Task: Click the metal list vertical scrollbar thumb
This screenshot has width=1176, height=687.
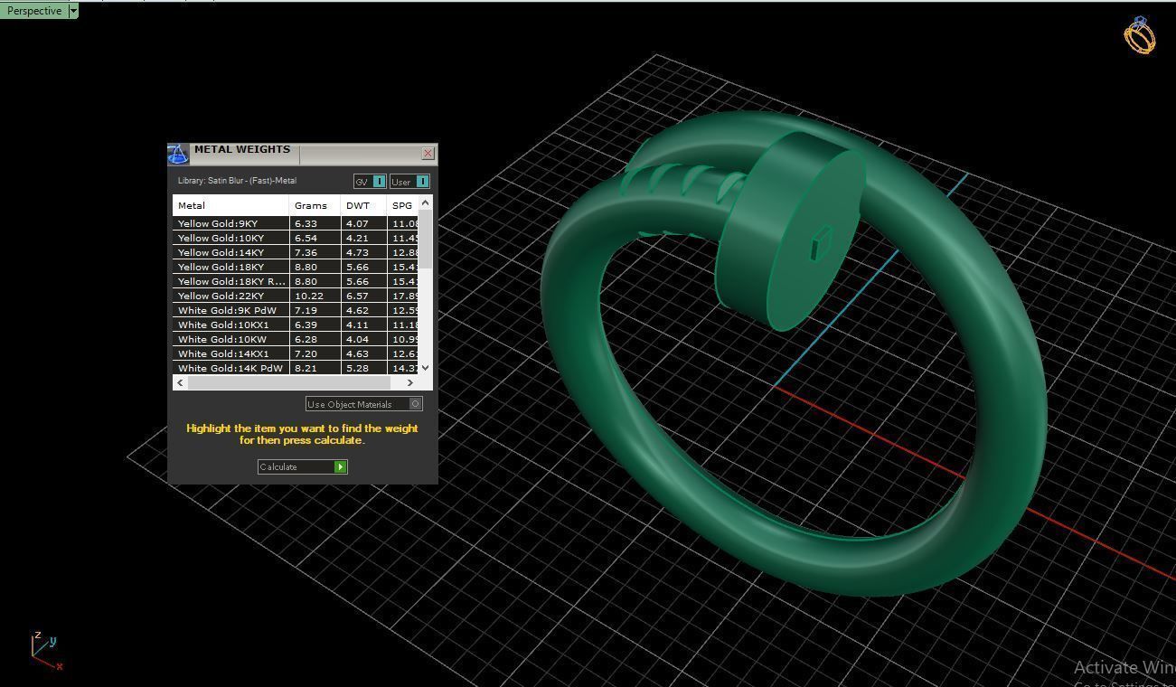Action: [426, 239]
